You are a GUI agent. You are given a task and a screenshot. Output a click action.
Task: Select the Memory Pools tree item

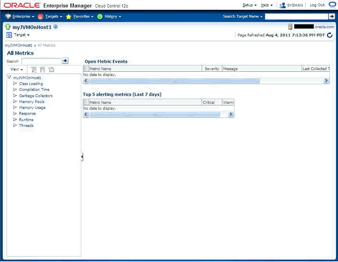click(x=32, y=101)
